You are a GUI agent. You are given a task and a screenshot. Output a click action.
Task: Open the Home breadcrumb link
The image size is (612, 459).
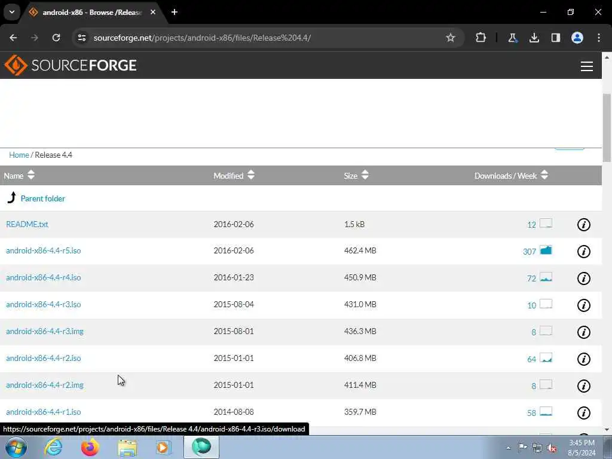point(19,155)
